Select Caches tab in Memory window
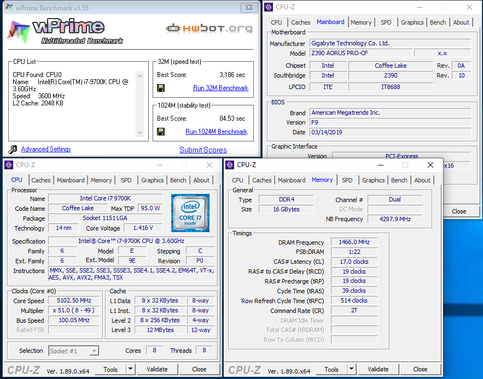 (262, 180)
